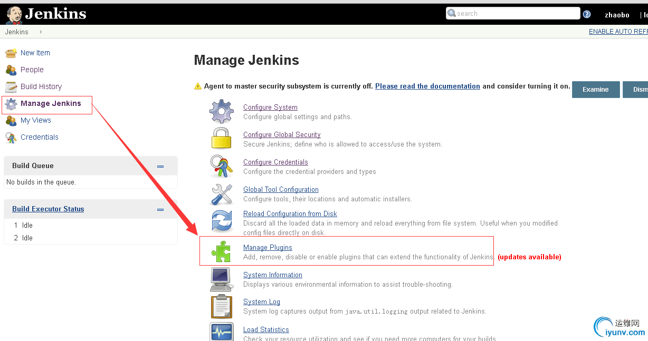Image resolution: width=648 pixels, height=341 pixels.
Task: Open the Manage Plugins link
Action: (x=268, y=247)
